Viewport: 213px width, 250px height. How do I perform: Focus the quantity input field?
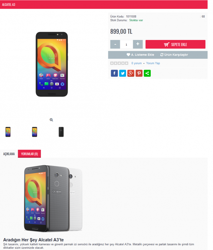(126, 44)
